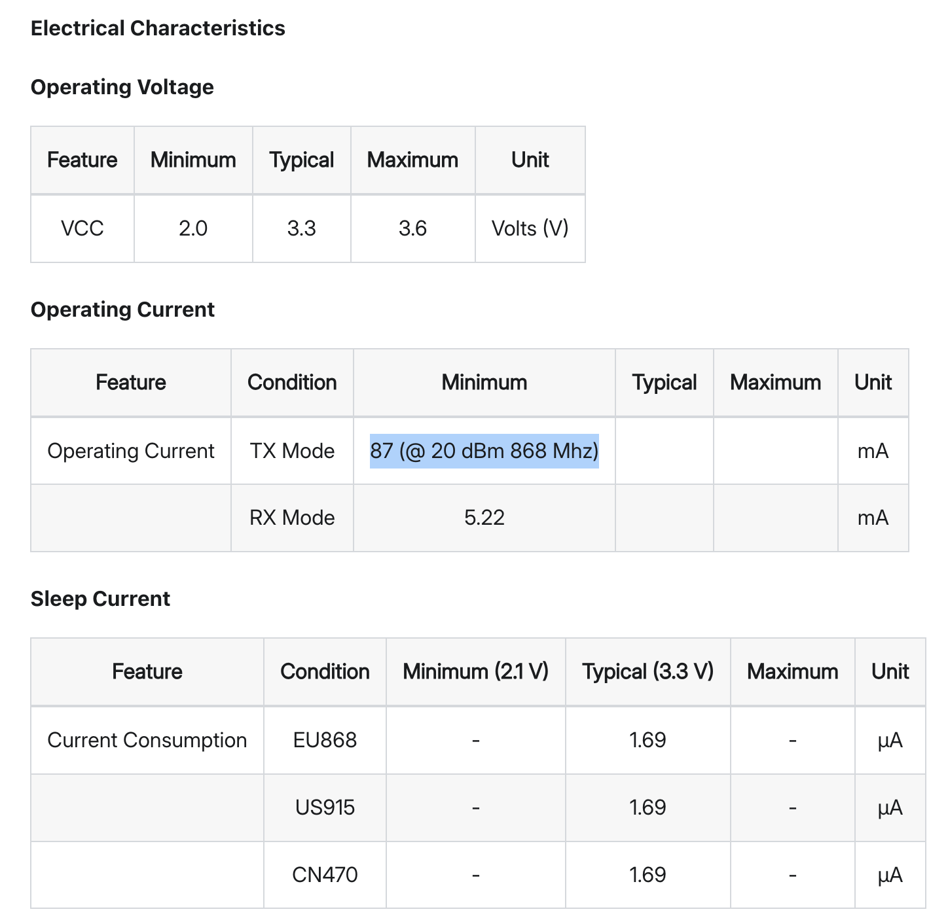Click the Minimum (2.1 V) column header
Screen dimensions: 948x920
tap(475, 671)
